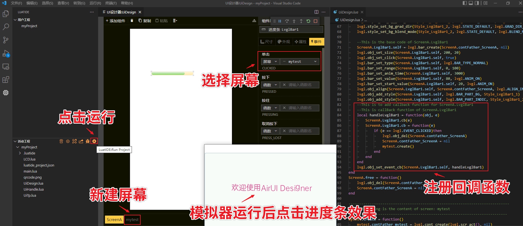This screenshot has width=523, height=226.
Task: Open more actions for designer editor group
Action: 323,12
